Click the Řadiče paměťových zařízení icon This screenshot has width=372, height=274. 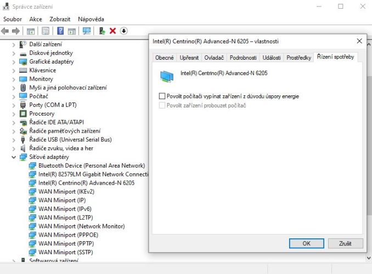23,131
